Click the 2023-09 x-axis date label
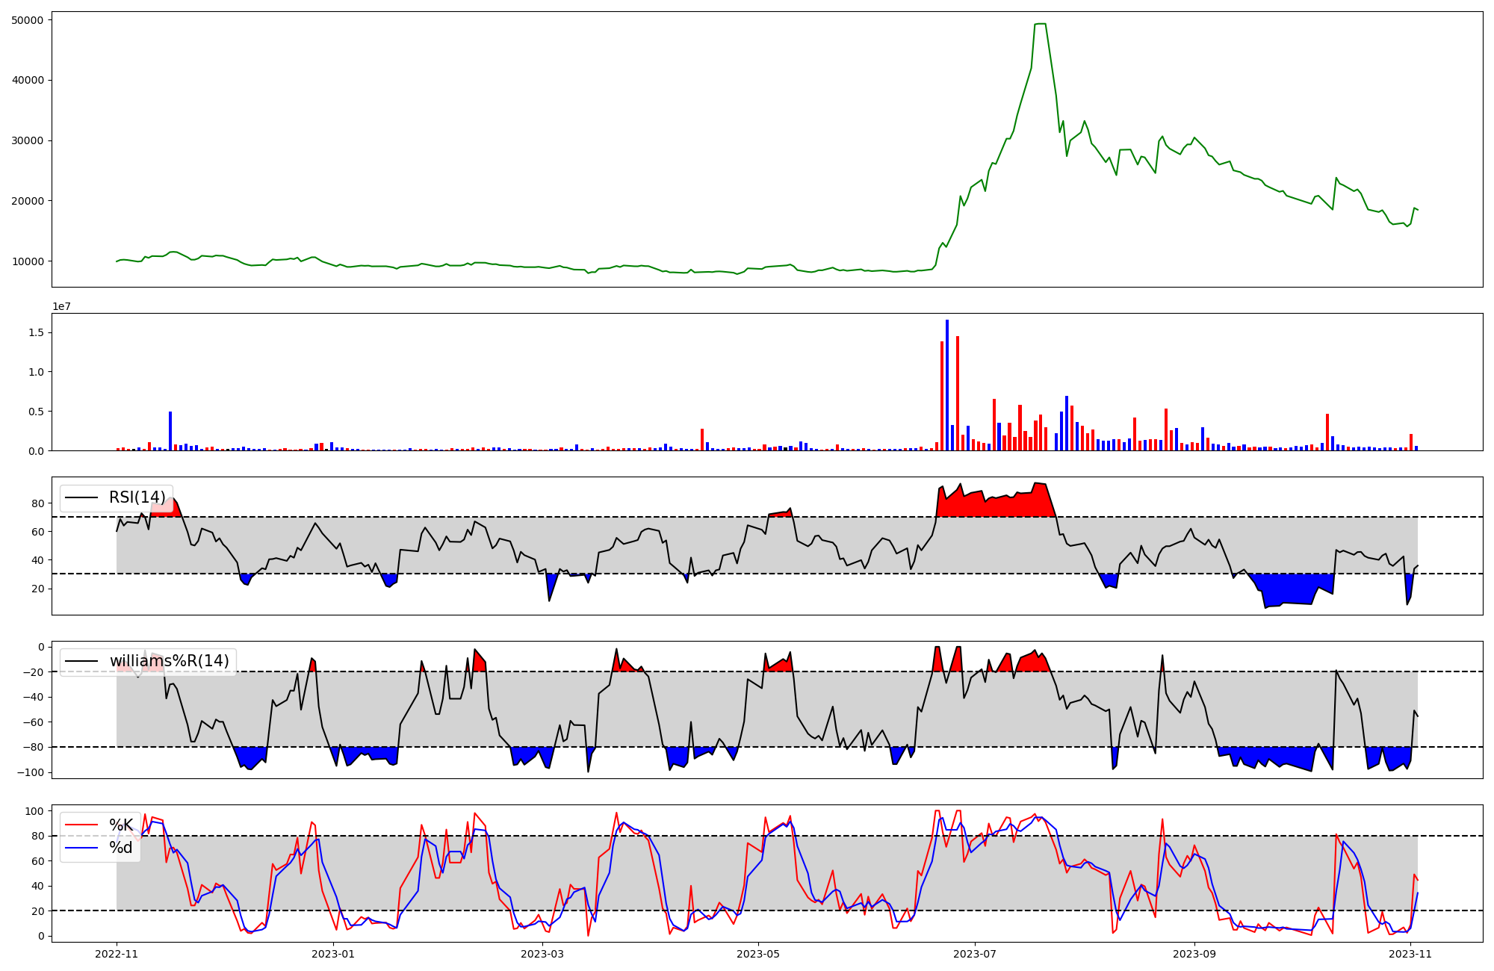 click(1194, 954)
